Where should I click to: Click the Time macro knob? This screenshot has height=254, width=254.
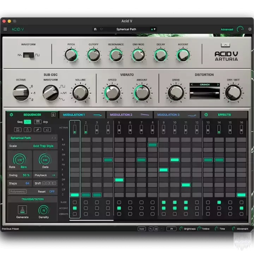click(216, 229)
